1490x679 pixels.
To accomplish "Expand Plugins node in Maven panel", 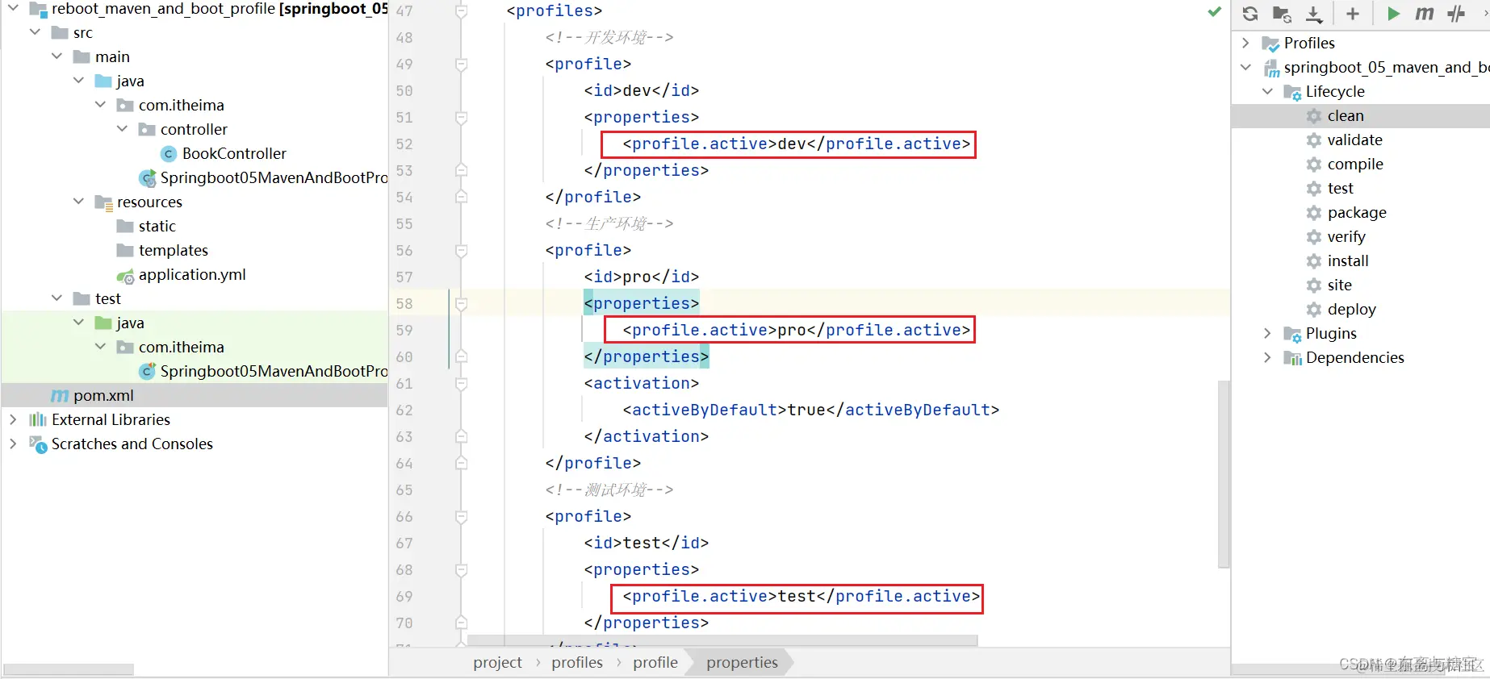I will coord(1267,333).
